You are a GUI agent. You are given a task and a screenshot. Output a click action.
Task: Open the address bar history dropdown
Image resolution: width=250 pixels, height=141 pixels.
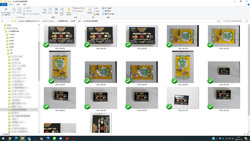(x=217, y=21)
